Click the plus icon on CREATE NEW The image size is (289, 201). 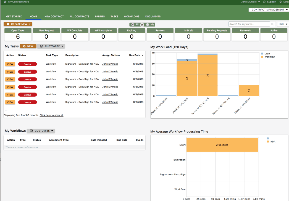(8, 24)
